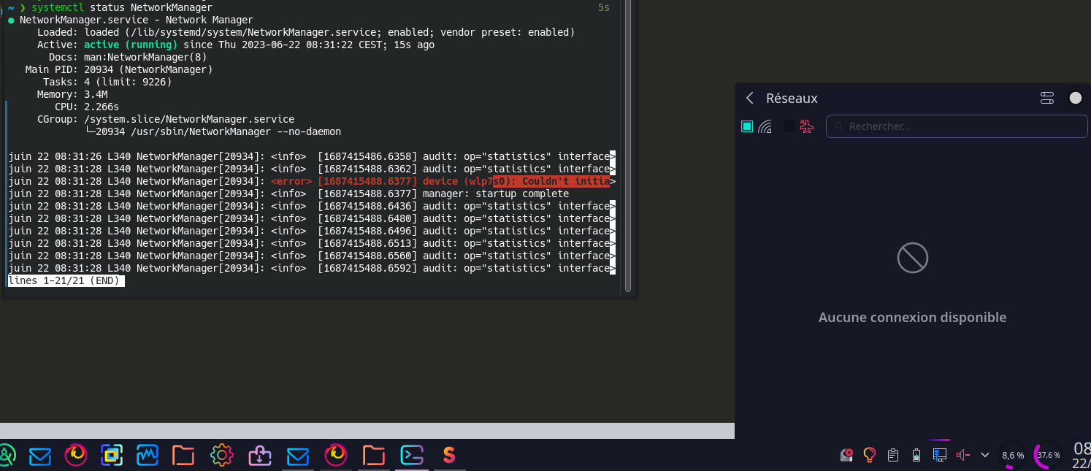
Task: Click the red airplane mode icon
Action: (806, 126)
